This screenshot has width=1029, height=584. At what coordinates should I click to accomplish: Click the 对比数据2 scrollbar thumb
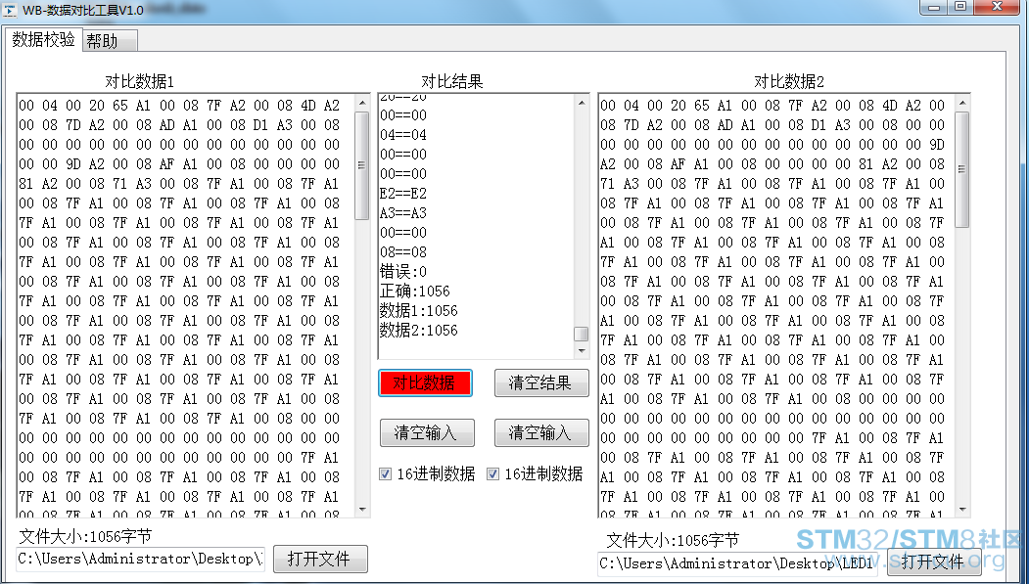[962, 169]
